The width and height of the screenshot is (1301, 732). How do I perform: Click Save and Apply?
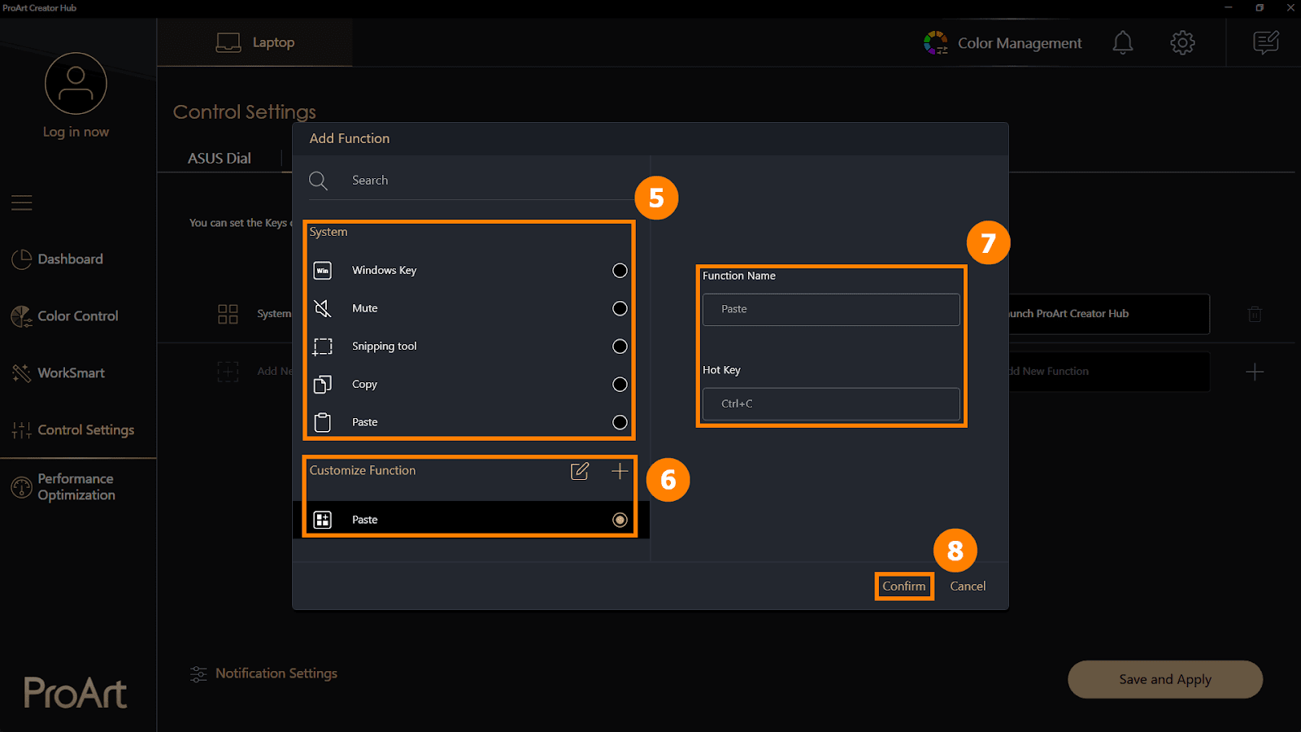tap(1165, 679)
